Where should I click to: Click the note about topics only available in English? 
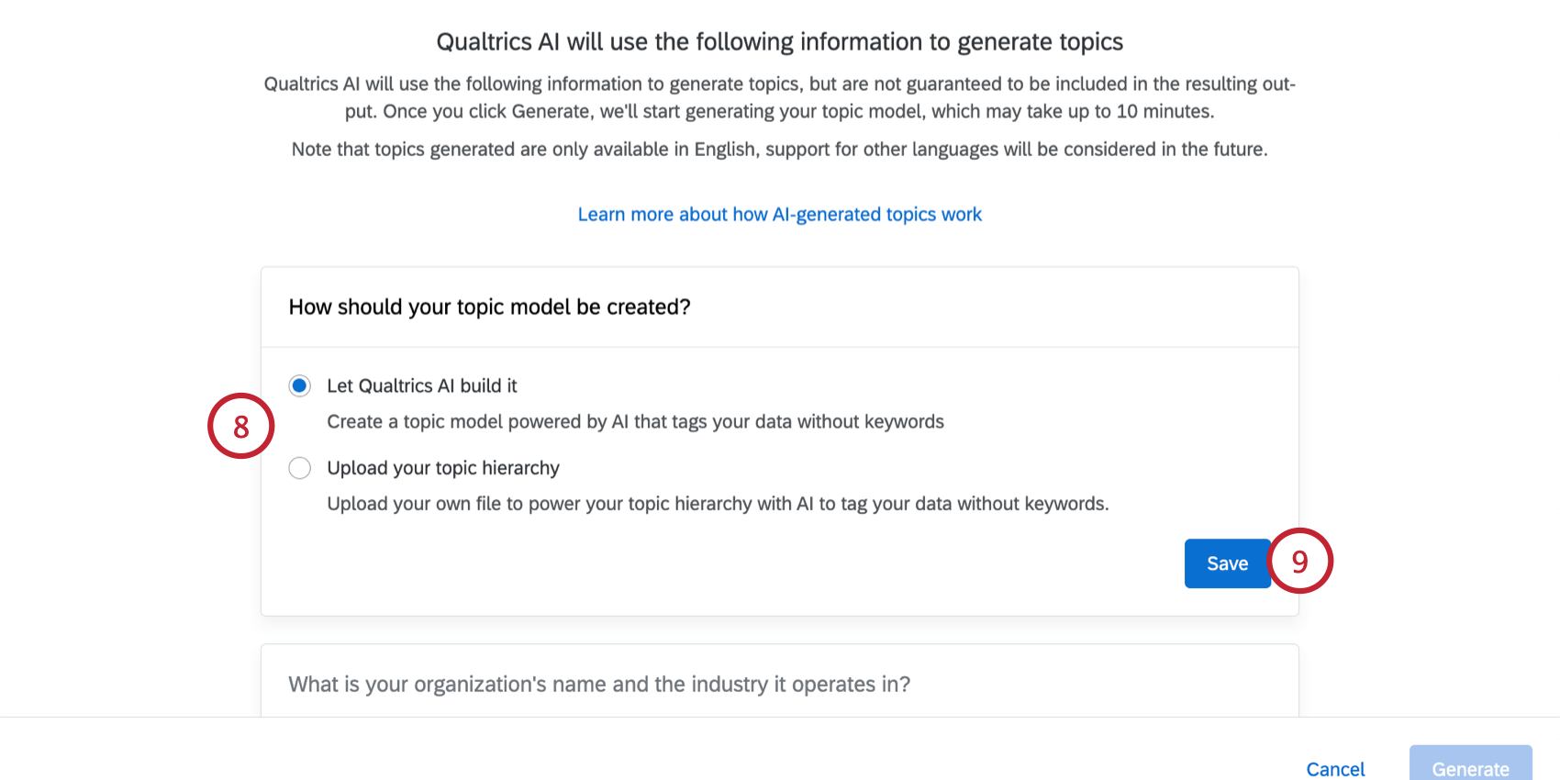(779, 150)
